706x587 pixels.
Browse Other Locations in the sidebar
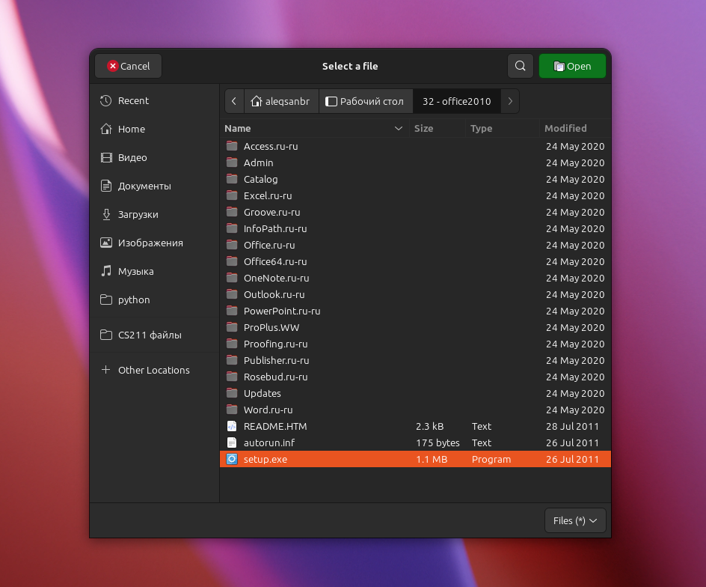(146, 370)
